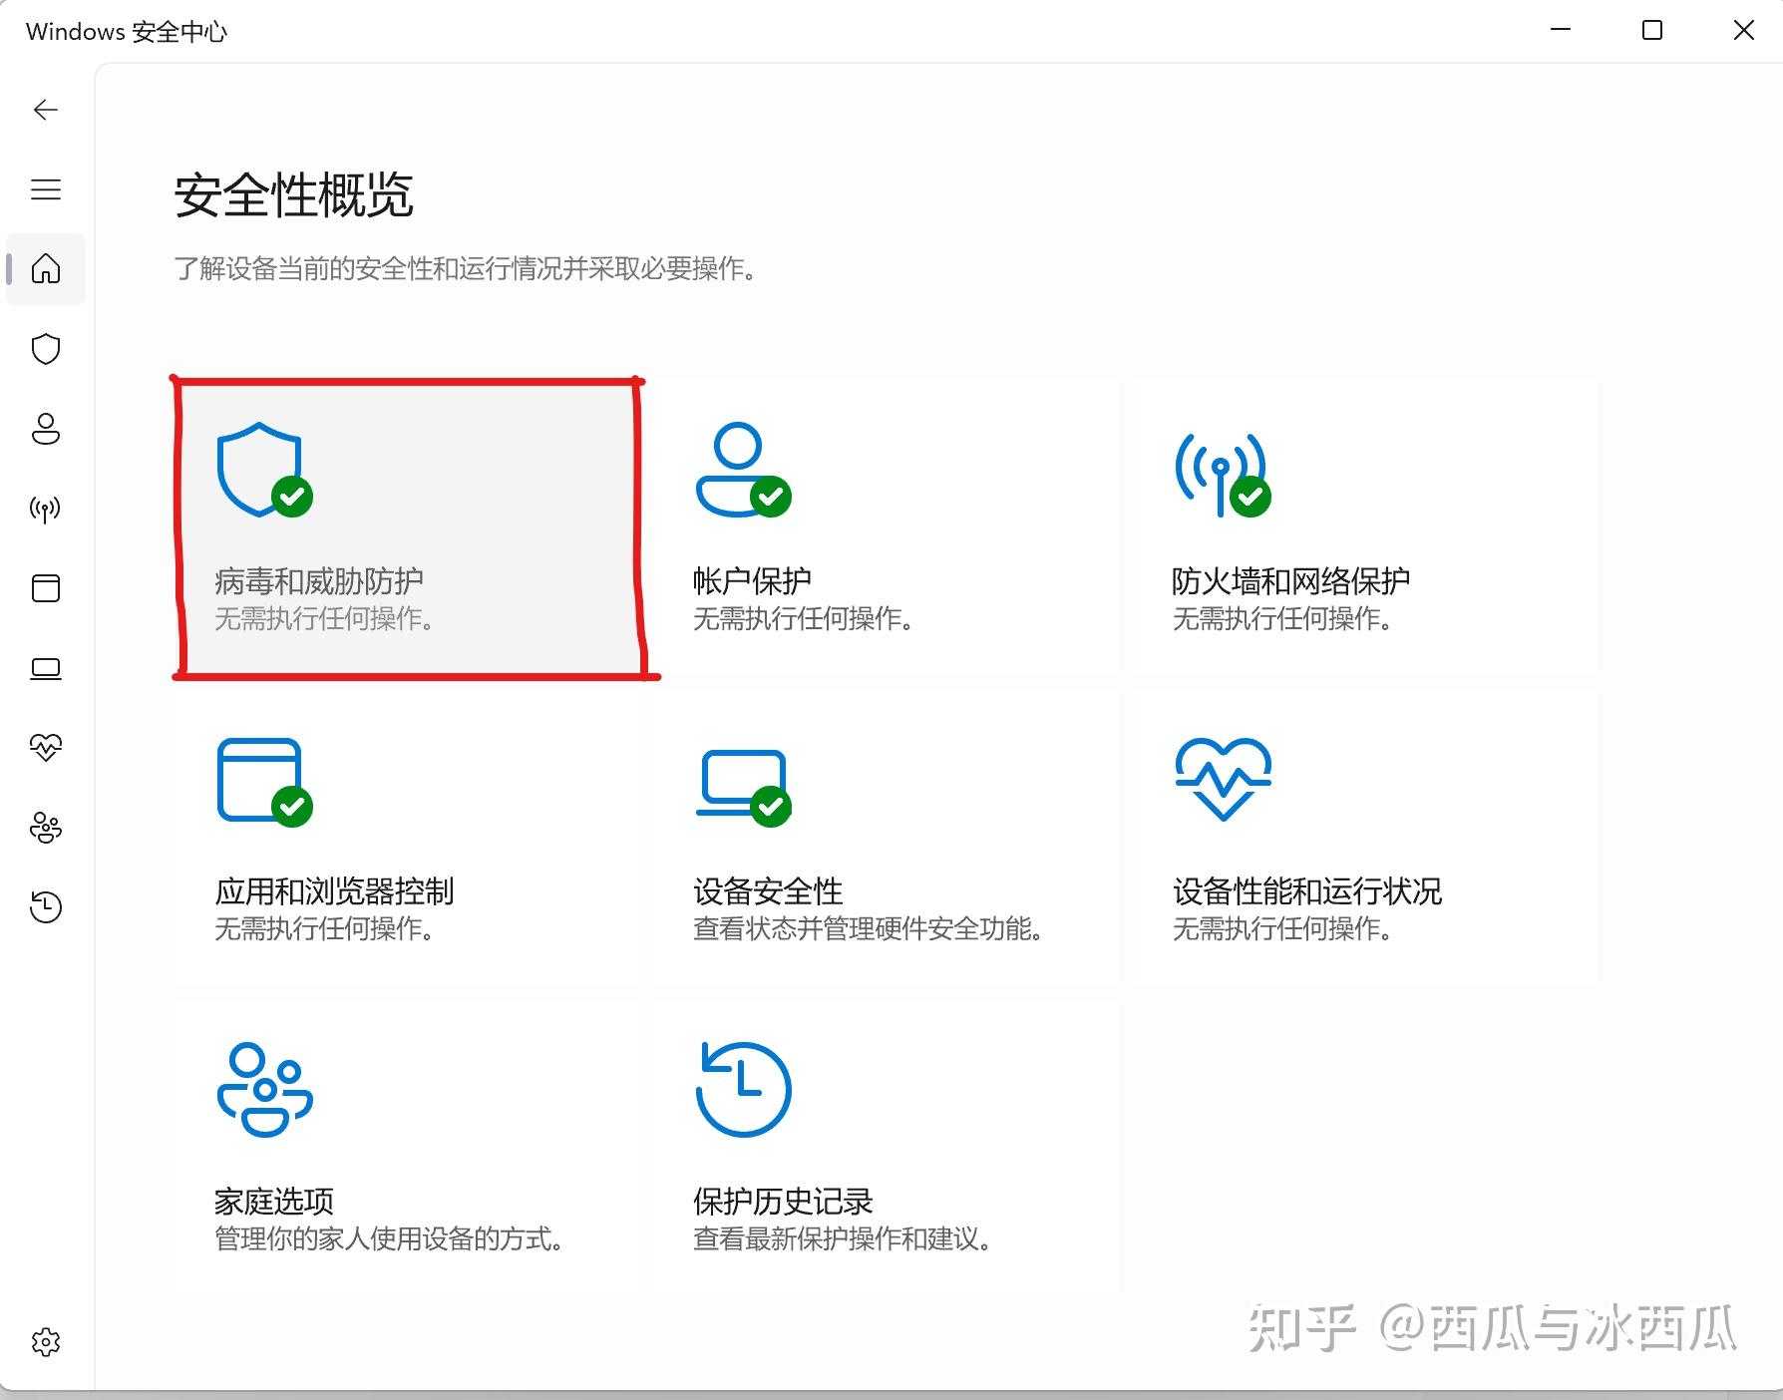Open 设备性能和运行状况 title
The height and width of the screenshot is (1400, 1783).
1306,890
